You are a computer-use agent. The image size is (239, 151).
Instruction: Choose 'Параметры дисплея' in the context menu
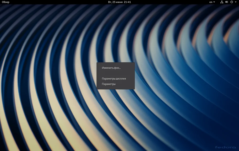(x=114, y=79)
